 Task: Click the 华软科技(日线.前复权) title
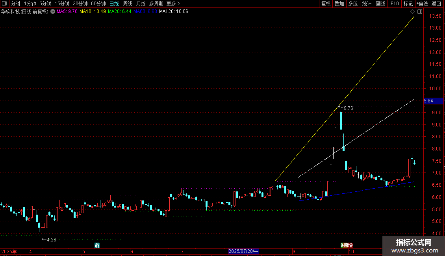tap(25, 11)
